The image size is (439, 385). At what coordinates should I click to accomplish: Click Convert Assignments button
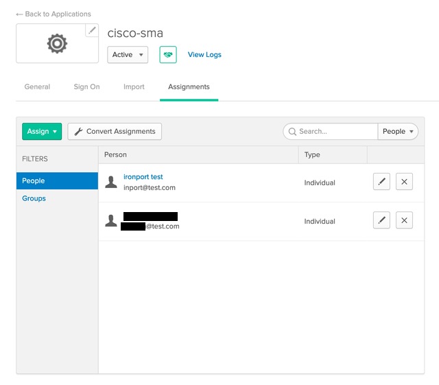(115, 131)
